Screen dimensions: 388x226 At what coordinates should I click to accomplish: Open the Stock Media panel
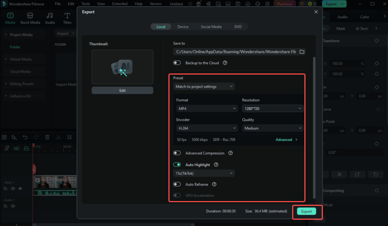point(30,18)
